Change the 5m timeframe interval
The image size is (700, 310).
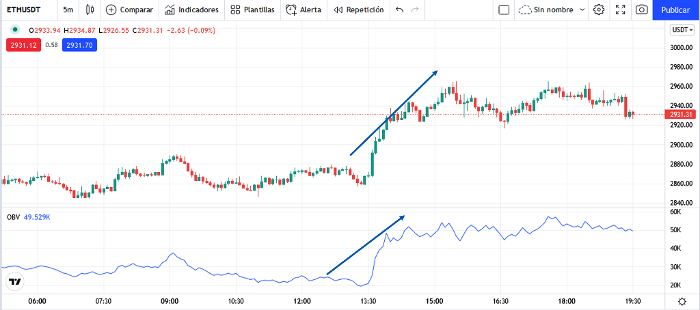pyautogui.click(x=68, y=10)
